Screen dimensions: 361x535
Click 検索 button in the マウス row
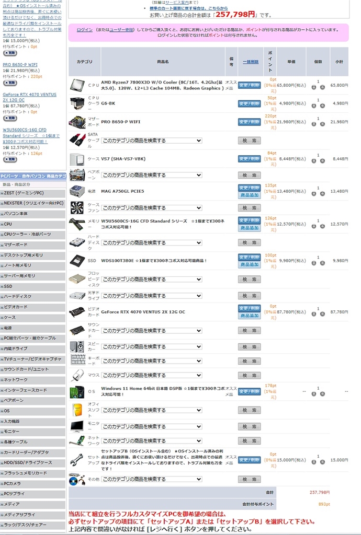pyautogui.click(x=250, y=375)
